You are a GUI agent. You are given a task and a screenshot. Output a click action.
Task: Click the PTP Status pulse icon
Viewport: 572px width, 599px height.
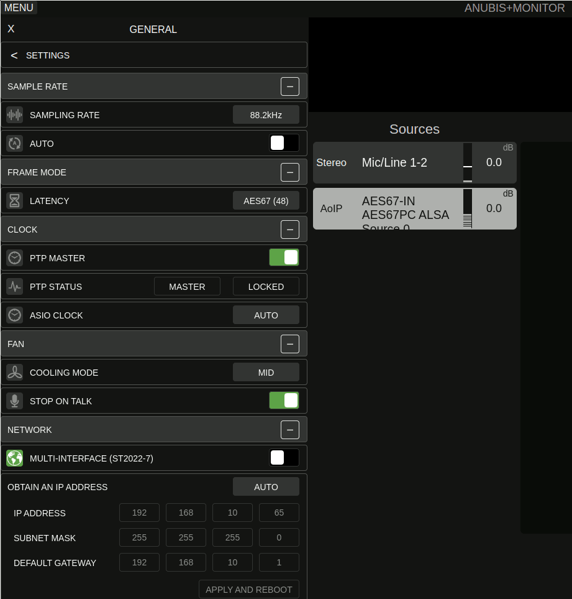(x=14, y=287)
